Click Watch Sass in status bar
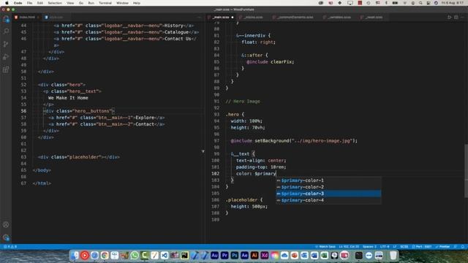 [325, 247]
